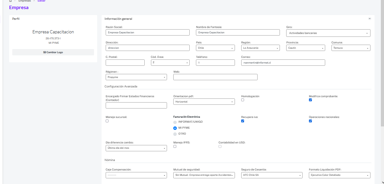
Task: Enable the Maneja sucursal checkbox
Action: click(107, 121)
